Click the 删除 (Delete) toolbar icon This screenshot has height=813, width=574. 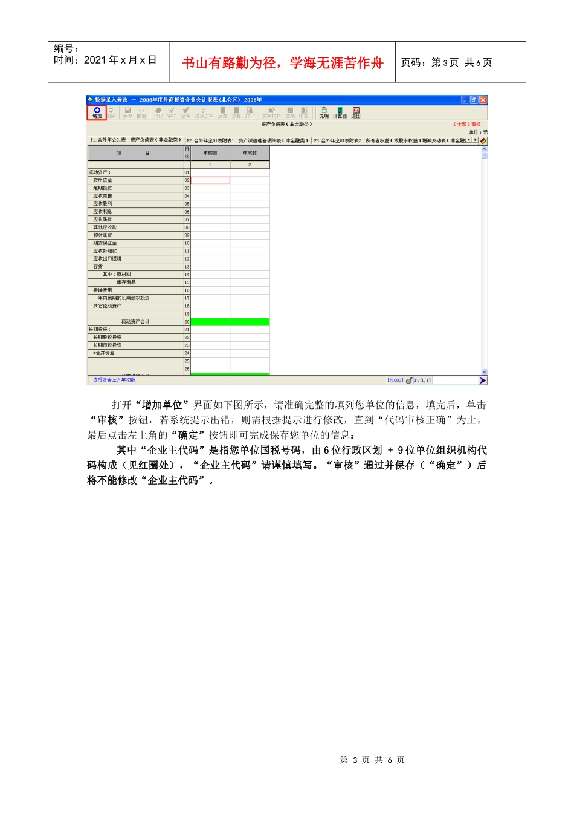(111, 113)
